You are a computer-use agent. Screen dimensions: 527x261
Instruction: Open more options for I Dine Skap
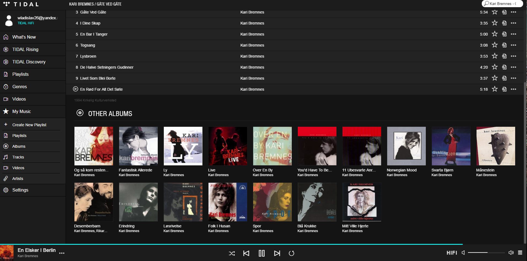513,23
